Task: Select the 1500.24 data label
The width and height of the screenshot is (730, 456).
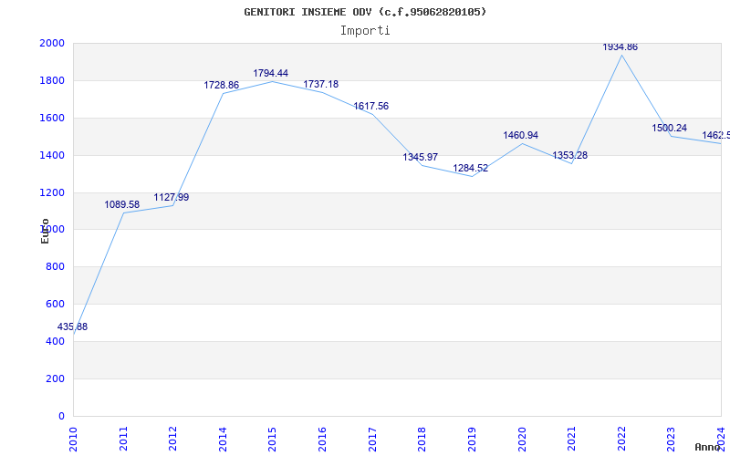Action: (x=669, y=128)
